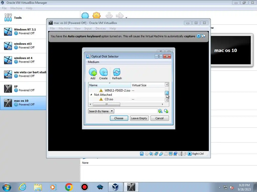Click the Cancel button
257x192 pixels.
pos(159,118)
